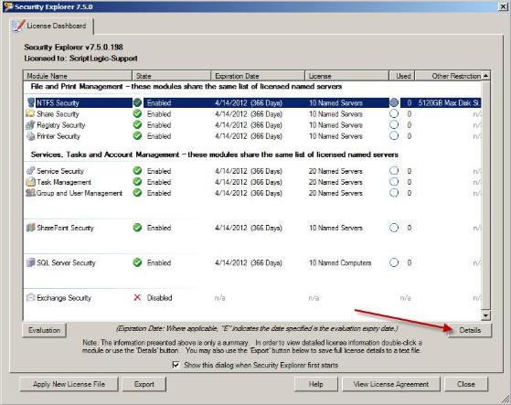The width and height of the screenshot is (511, 405).
Task: Select the Share Security module name
Action: pyautogui.click(x=58, y=114)
